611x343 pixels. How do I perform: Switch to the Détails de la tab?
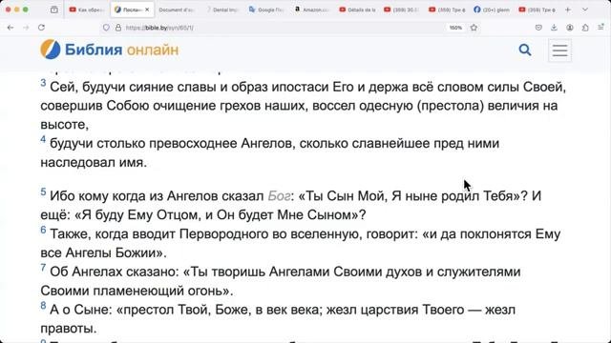coord(357,10)
